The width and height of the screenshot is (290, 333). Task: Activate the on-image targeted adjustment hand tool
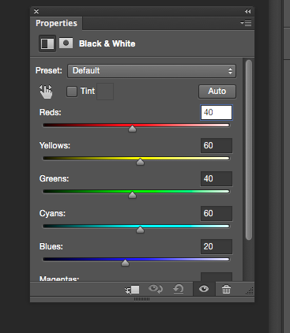pos(46,92)
